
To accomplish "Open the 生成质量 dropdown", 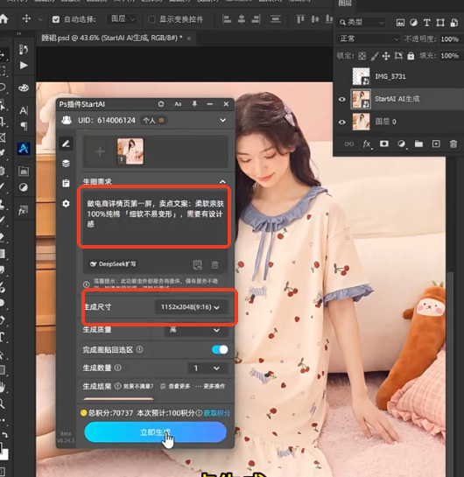I will [x=196, y=330].
